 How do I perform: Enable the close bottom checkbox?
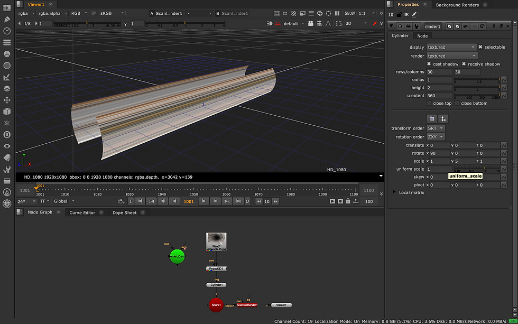coord(457,104)
